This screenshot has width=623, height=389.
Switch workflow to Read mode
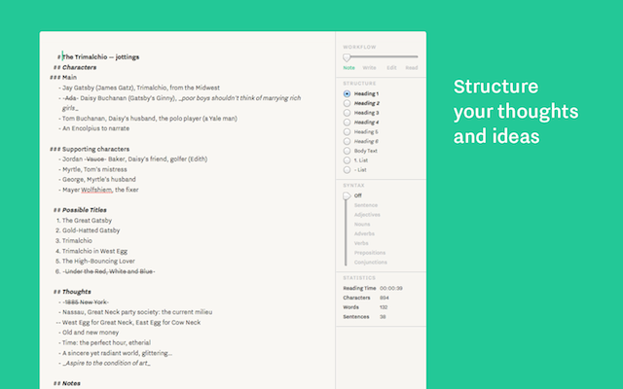[x=412, y=68]
